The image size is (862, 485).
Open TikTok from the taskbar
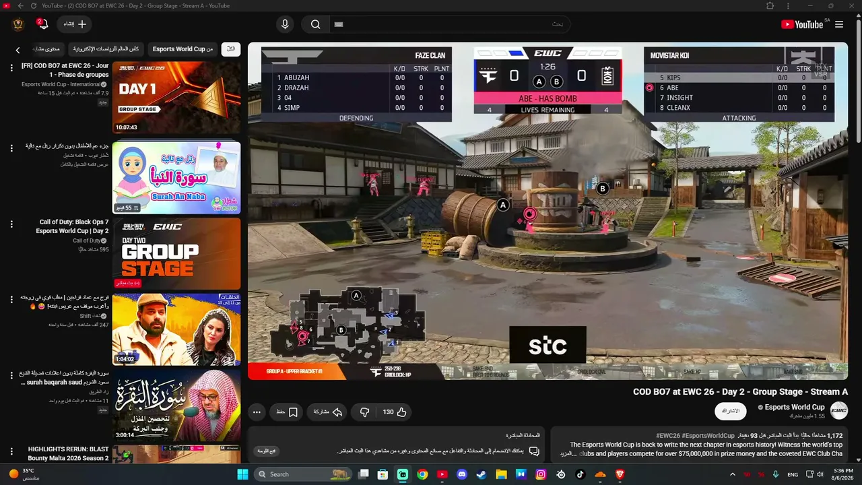coord(581,474)
